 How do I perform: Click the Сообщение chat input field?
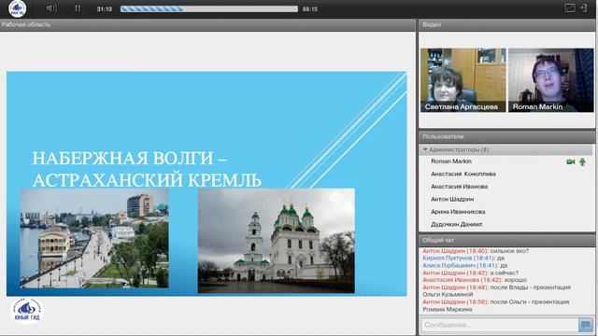(x=500, y=325)
